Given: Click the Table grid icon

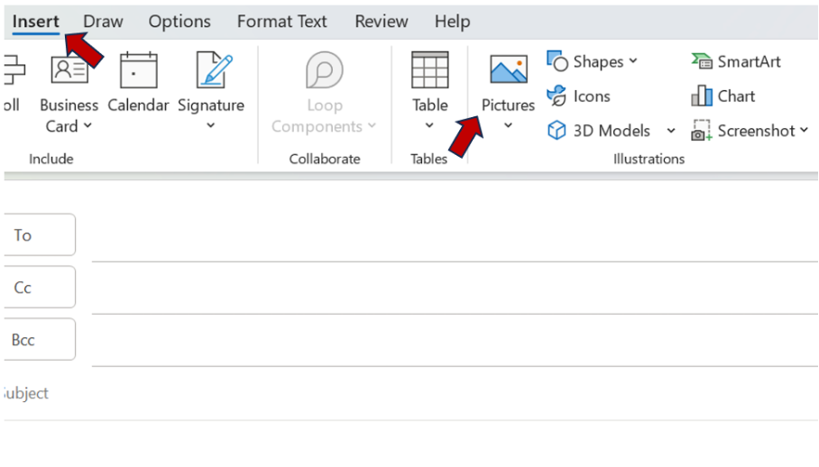Looking at the screenshot, I should click(429, 70).
